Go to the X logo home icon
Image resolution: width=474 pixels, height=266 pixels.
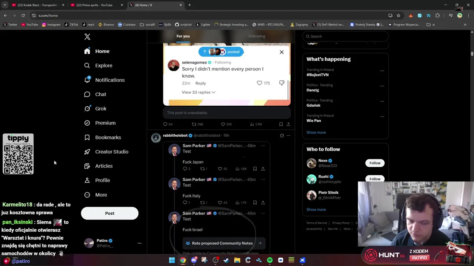(87, 37)
